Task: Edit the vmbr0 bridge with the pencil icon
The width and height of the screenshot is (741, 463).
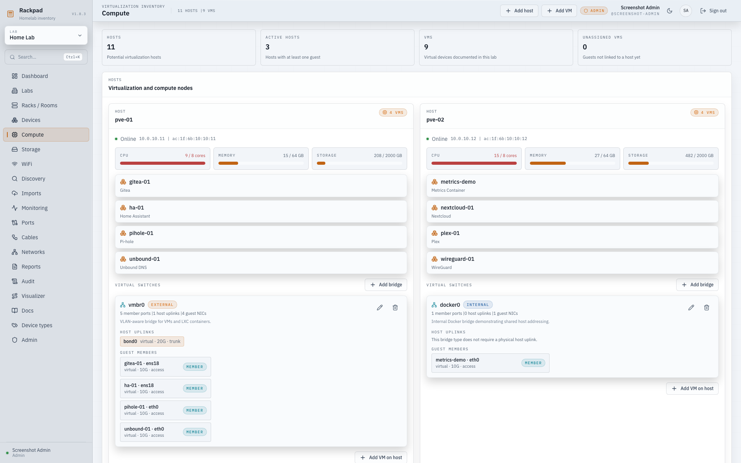Action: tap(380, 308)
